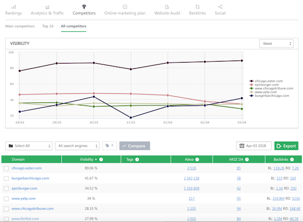
Task: Go to the Main competitors tab
Action: (x=20, y=26)
